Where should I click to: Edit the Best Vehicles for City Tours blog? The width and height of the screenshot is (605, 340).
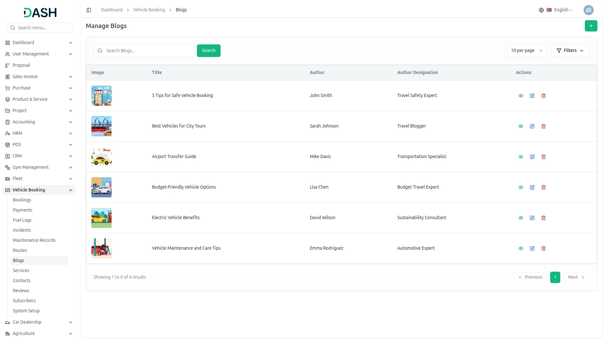point(532,126)
